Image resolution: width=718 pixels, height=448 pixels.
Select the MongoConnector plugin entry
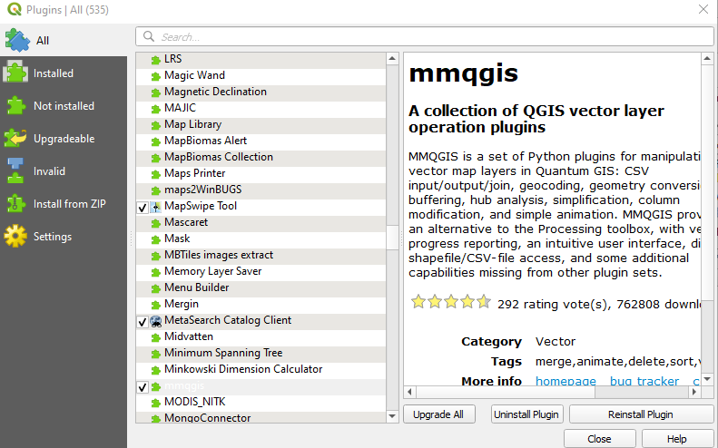click(x=261, y=417)
